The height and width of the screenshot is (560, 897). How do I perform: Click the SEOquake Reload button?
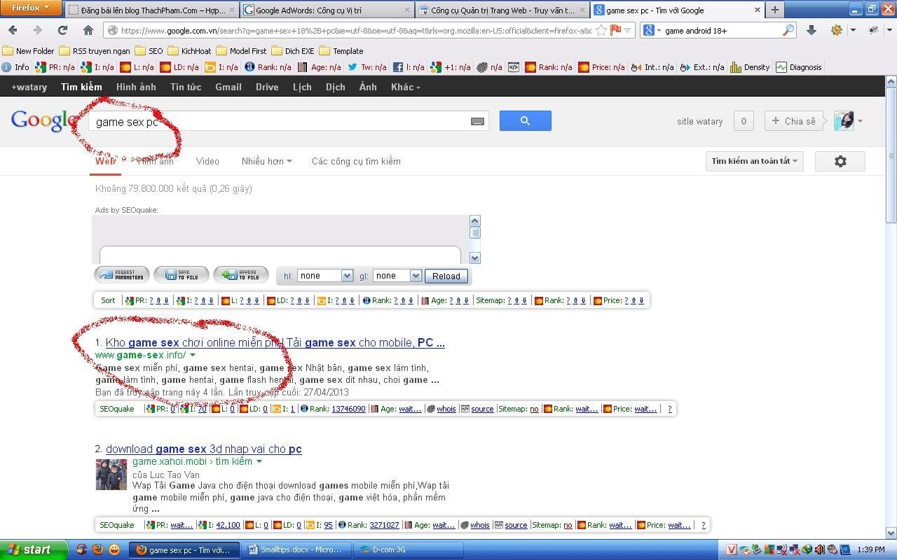tap(446, 276)
